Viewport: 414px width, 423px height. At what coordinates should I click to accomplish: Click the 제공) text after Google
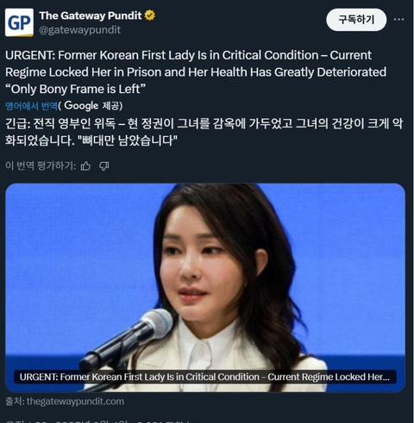113,106
